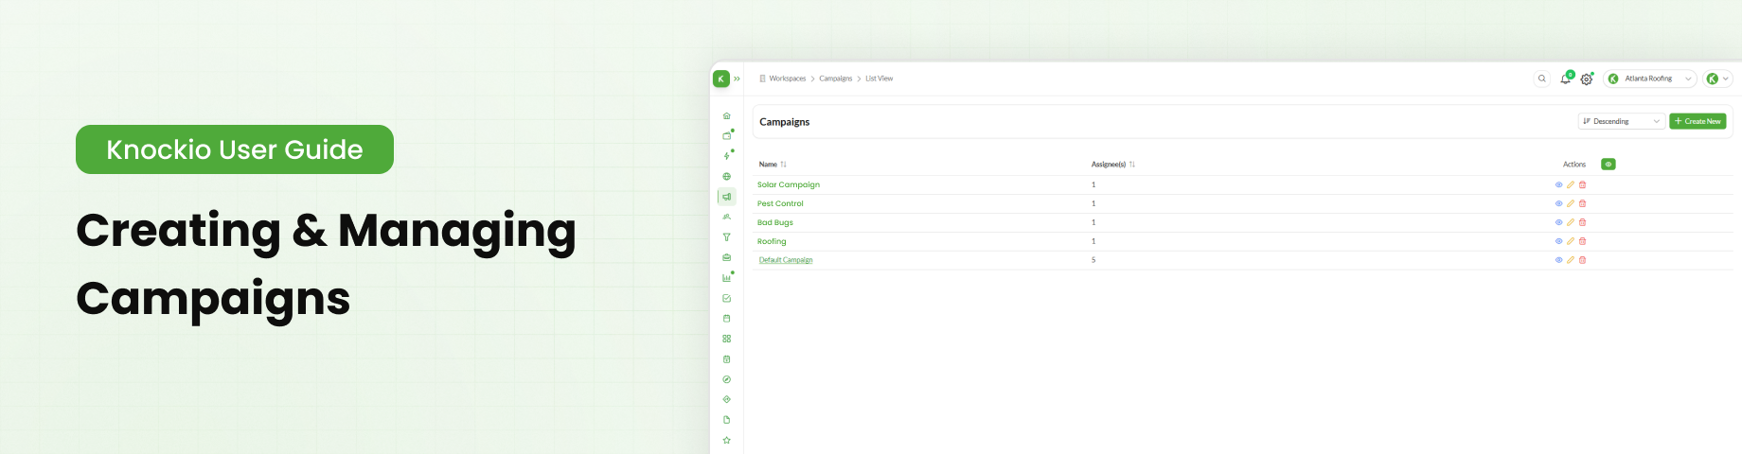Click the Knockio K logo
This screenshot has height=454, width=1742.
[x=721, y=79]
